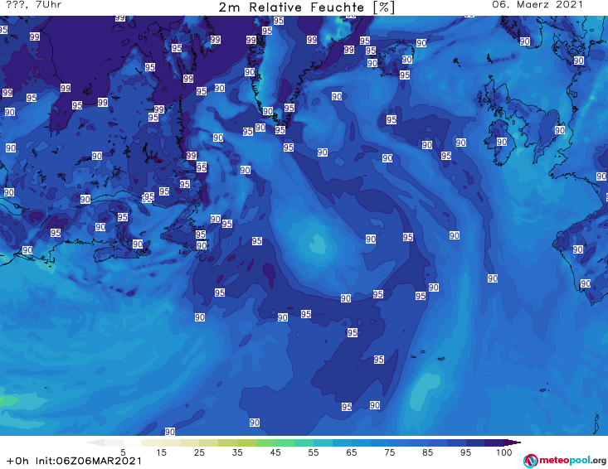608x469 pixels.
Task: Click the "85" color bar tick label
Action: tap(427, 452)
